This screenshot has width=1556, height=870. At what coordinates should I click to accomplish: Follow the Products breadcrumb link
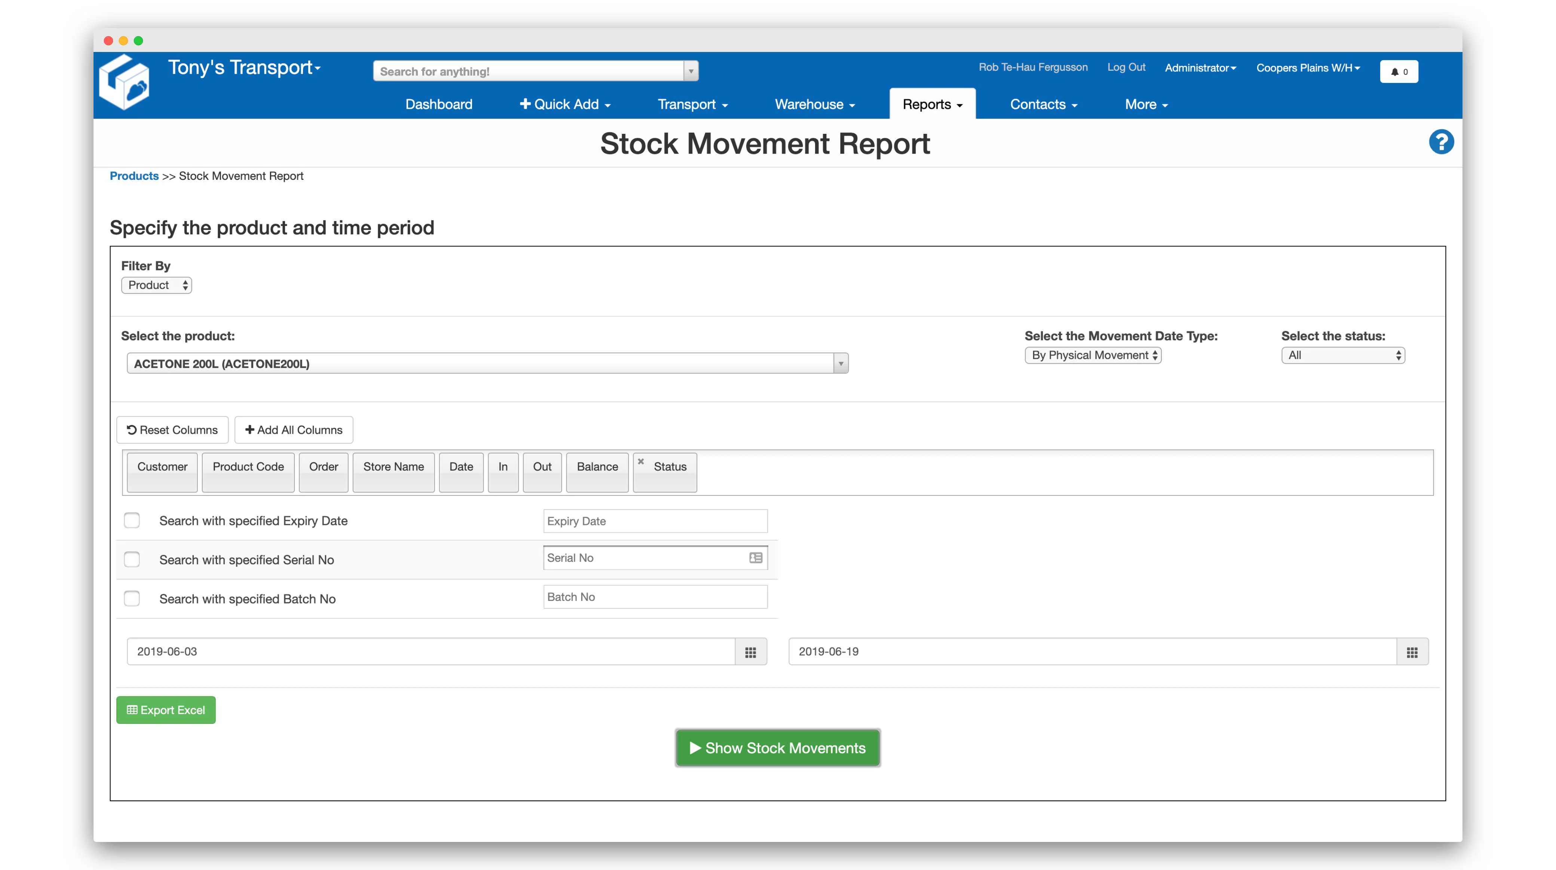click(134, 176)
